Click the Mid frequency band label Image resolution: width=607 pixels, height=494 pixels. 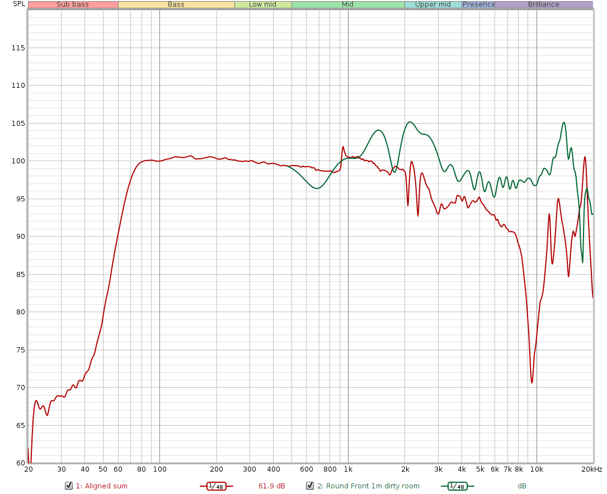[348, 4]
